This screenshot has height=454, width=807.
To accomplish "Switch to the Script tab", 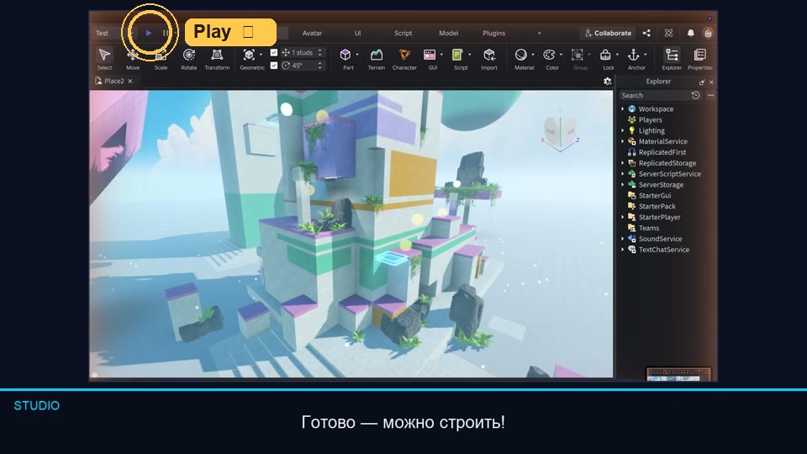I will [x=403, y=33].
